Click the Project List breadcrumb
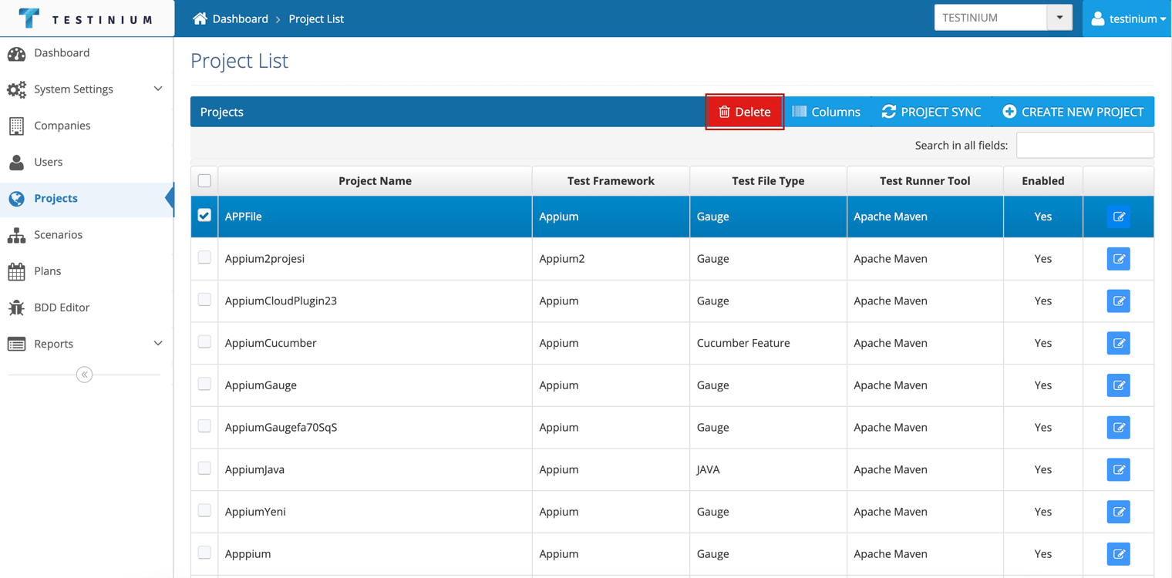The width and height of the screenshot is (1172, 578). coord(316,18)
